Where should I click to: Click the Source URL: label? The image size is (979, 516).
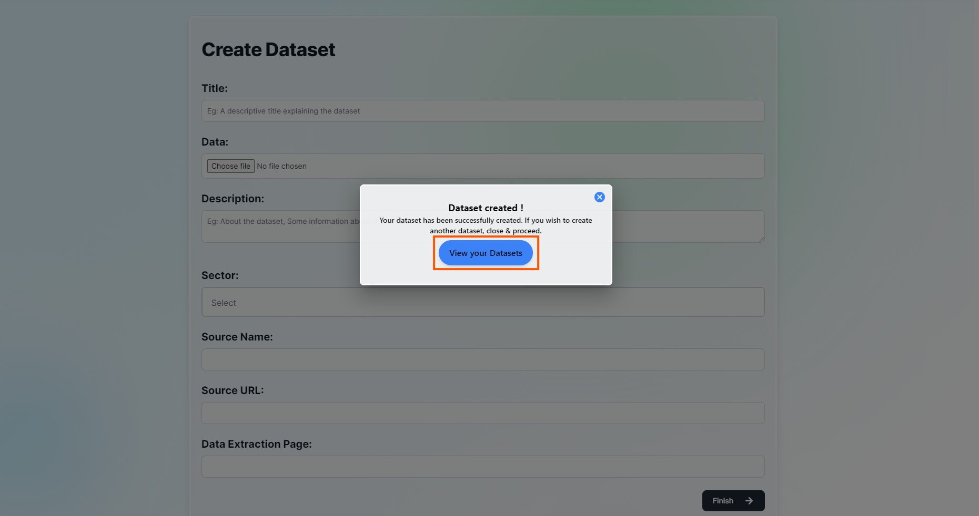tap(233, 390)
